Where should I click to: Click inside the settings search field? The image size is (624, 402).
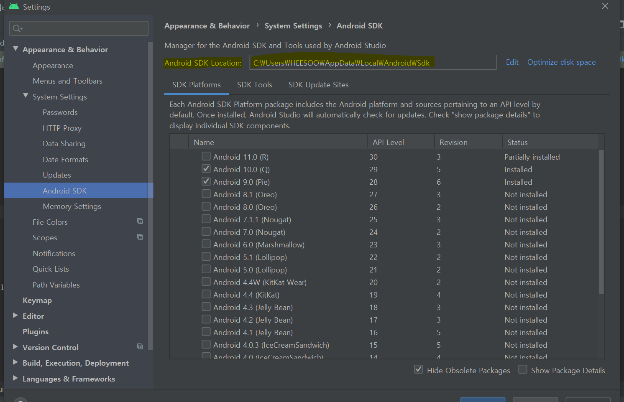(x=79, y=28)
